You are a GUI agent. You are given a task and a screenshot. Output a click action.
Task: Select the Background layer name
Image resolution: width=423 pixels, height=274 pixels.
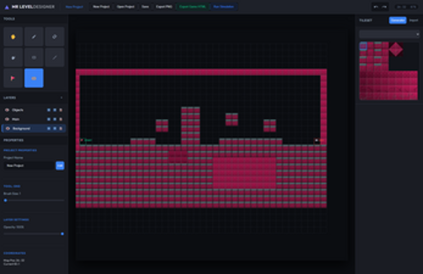point(21,129)
